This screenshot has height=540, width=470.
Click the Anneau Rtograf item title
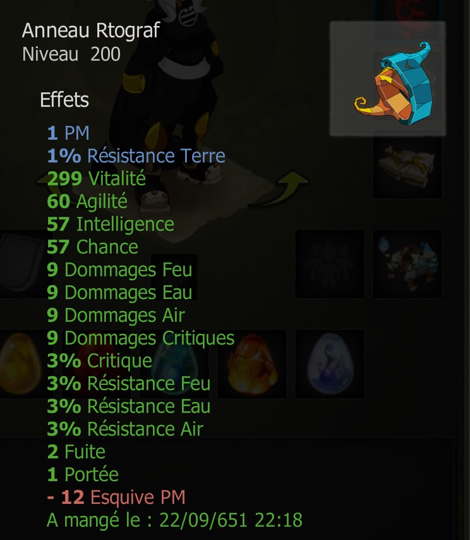click(x=91, y=30)
